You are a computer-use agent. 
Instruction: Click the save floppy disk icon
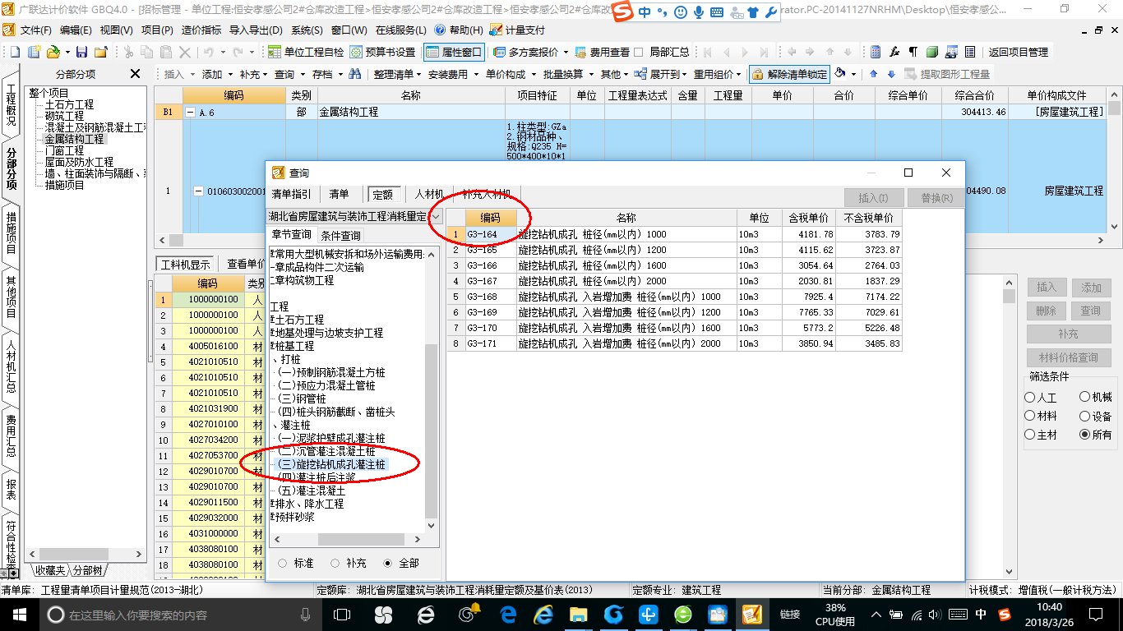[83, 52]
